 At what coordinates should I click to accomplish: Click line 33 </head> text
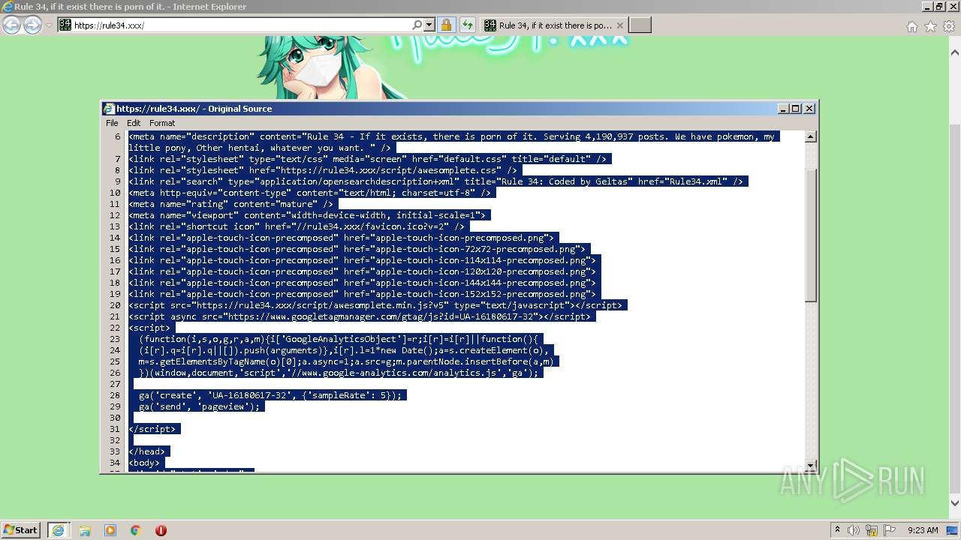coord(146,451)
